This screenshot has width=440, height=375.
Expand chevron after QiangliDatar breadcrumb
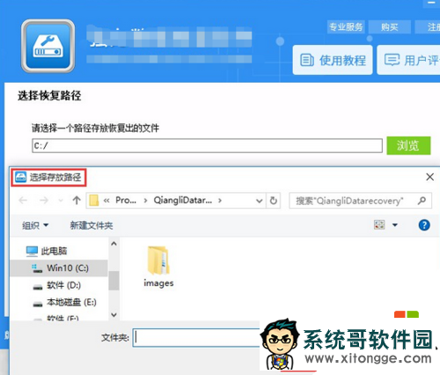pyautogui.click(x=220, y=201)
